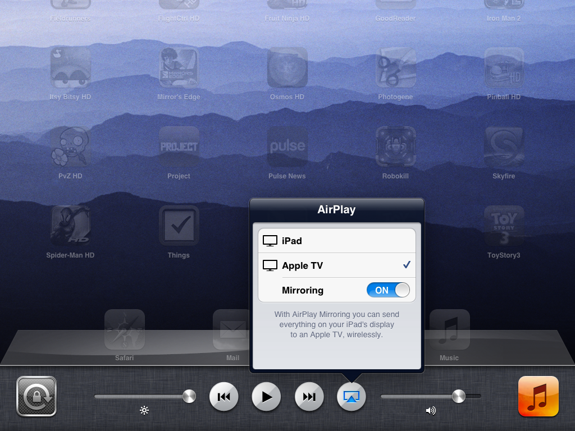575x431 pixels.
Task: Click the brightness sun icon below the slider
Action: pyautogui.click(x=144, y=410)
